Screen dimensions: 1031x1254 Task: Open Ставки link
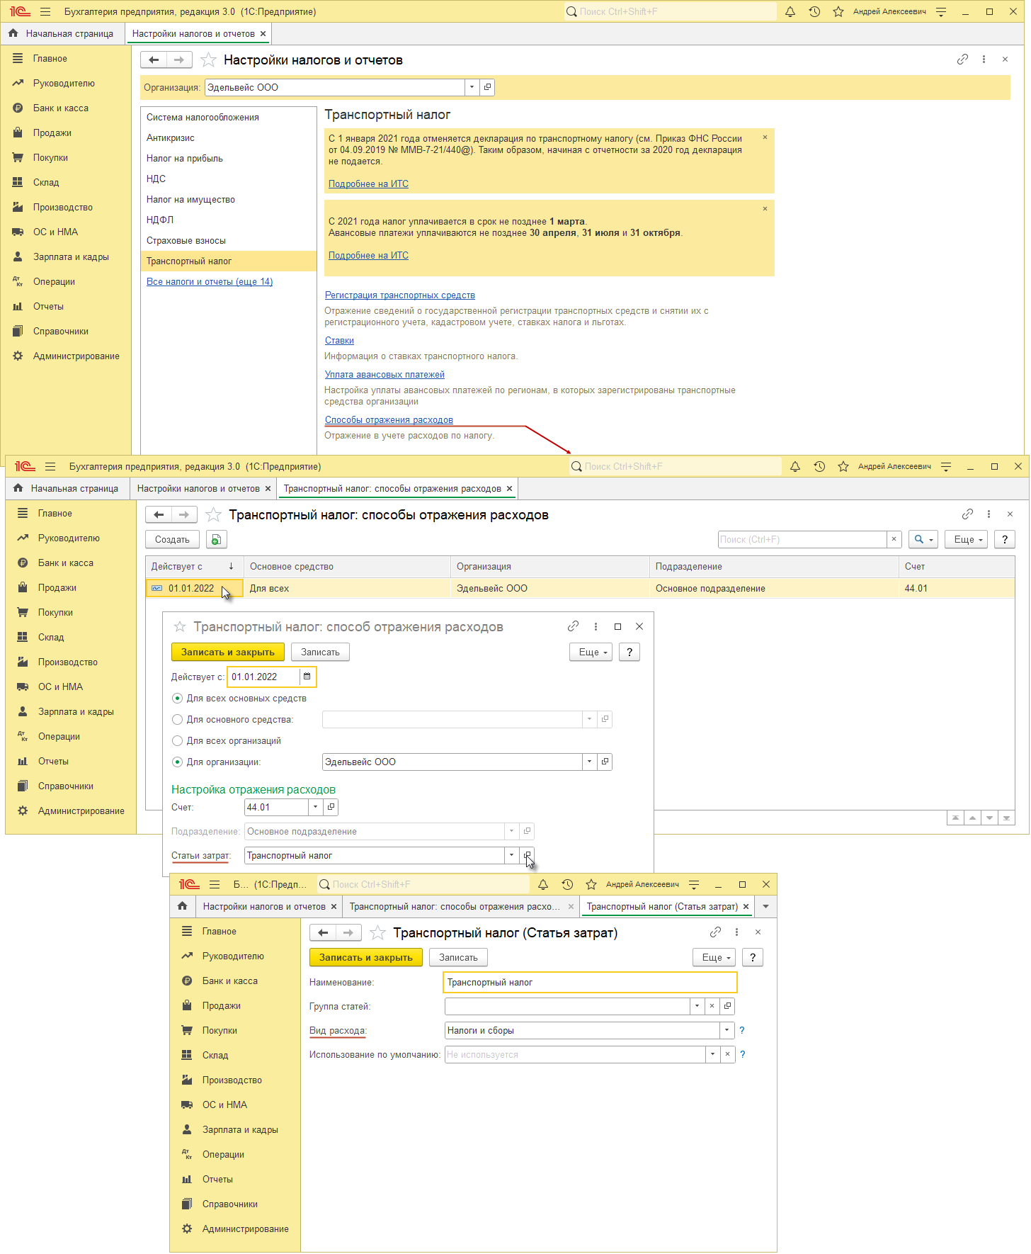339,340
